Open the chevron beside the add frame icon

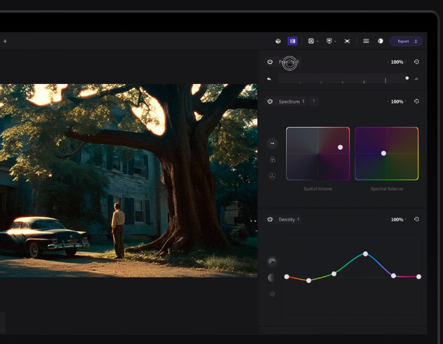tap(318, 41)
